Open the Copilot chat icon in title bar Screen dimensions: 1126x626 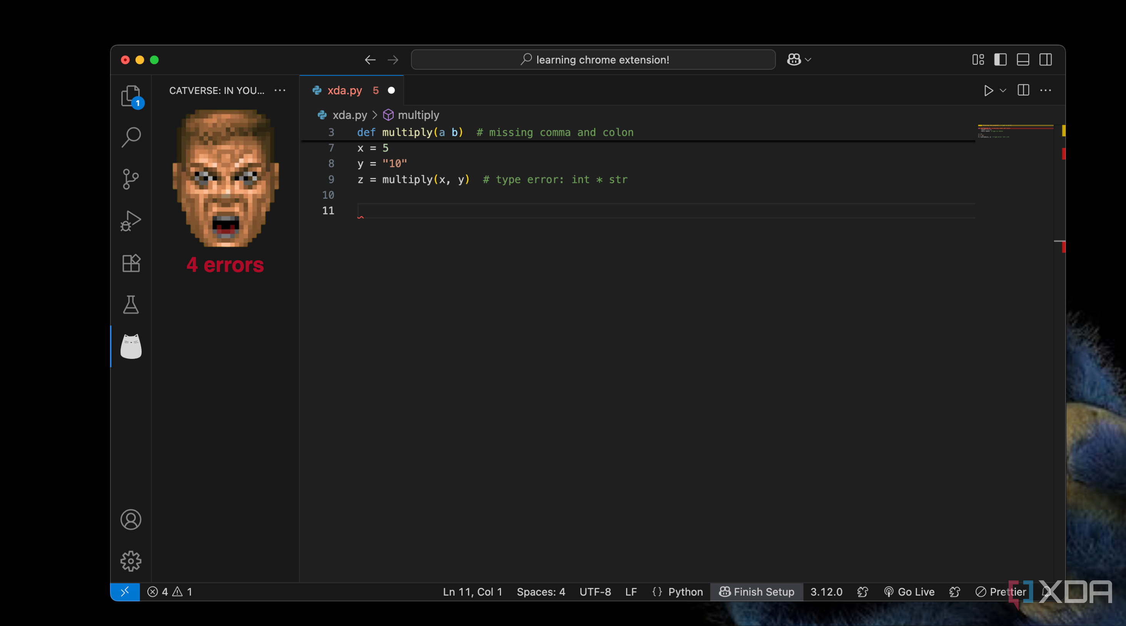794,60
